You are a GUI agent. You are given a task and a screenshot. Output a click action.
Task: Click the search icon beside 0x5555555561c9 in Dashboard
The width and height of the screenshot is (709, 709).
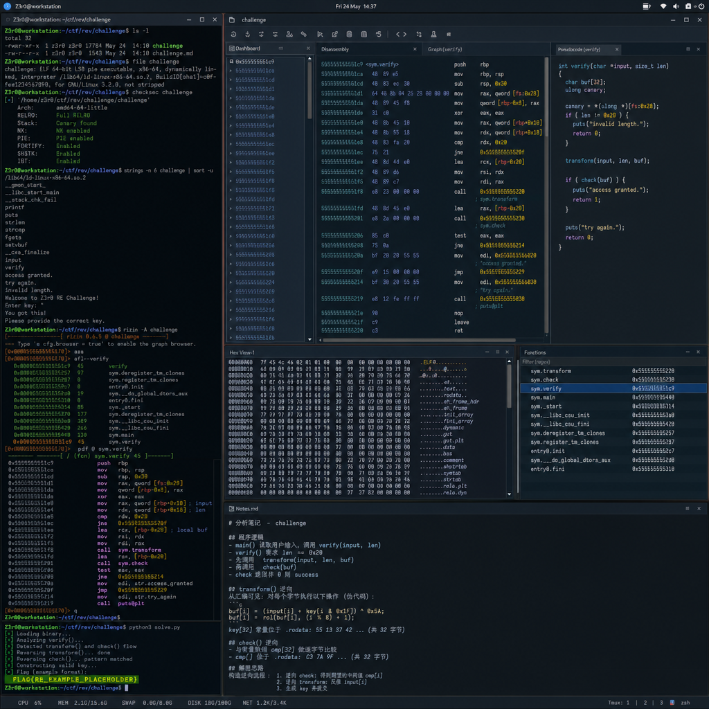(231, 62)
